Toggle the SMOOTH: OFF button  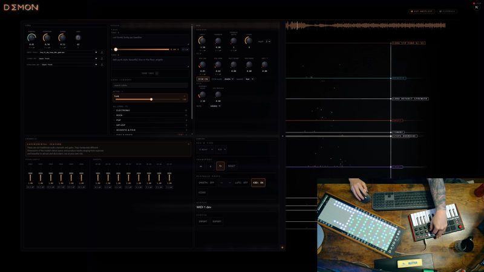pyautogui.click(x=206, y=183)
